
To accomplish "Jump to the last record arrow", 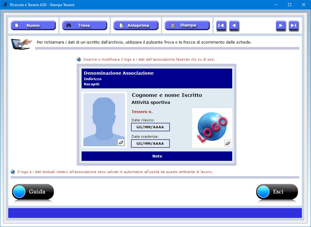I will pos(294,25).
